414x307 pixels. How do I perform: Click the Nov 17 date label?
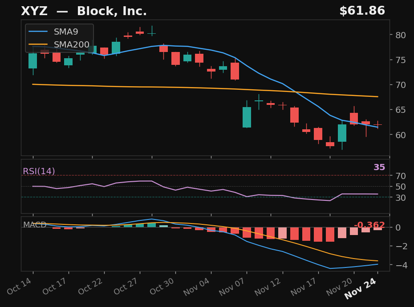click(304, 287)
